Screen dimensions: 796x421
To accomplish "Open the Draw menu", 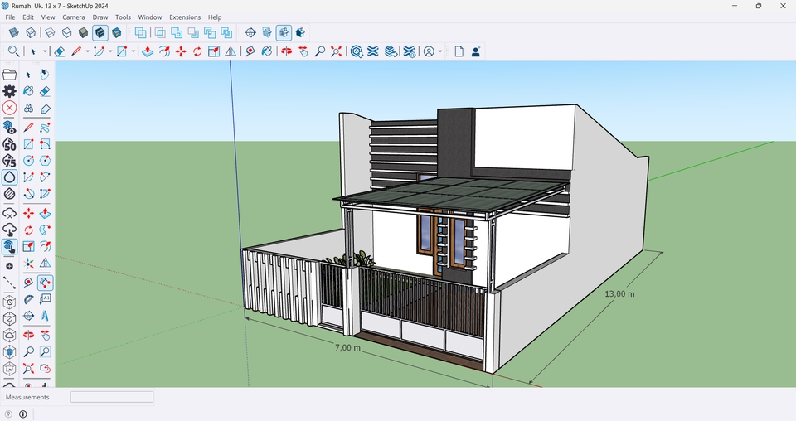I will click(100, 17).
